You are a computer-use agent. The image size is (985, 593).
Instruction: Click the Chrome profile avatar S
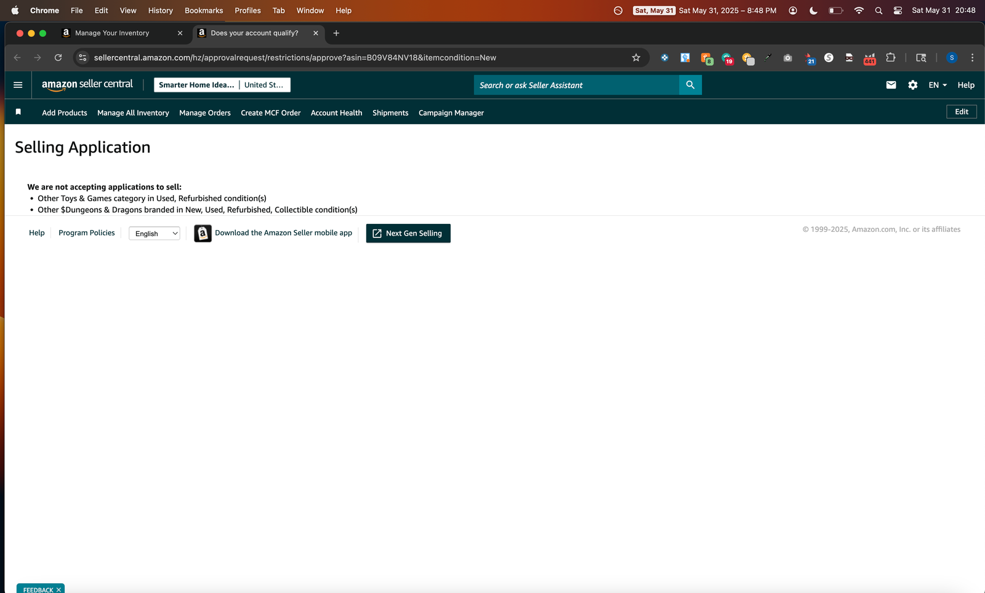click(x=952, y=57)
